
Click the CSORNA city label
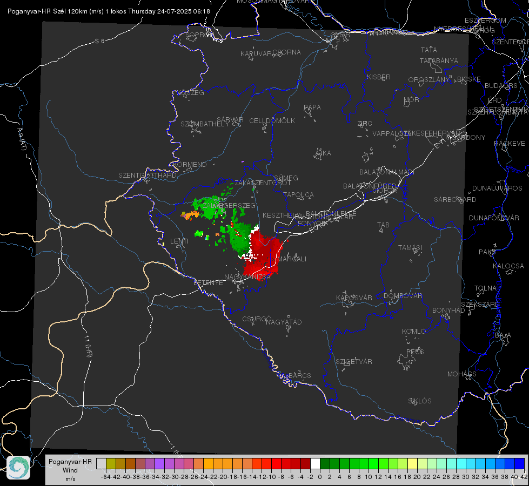click(x=287, y=52)
